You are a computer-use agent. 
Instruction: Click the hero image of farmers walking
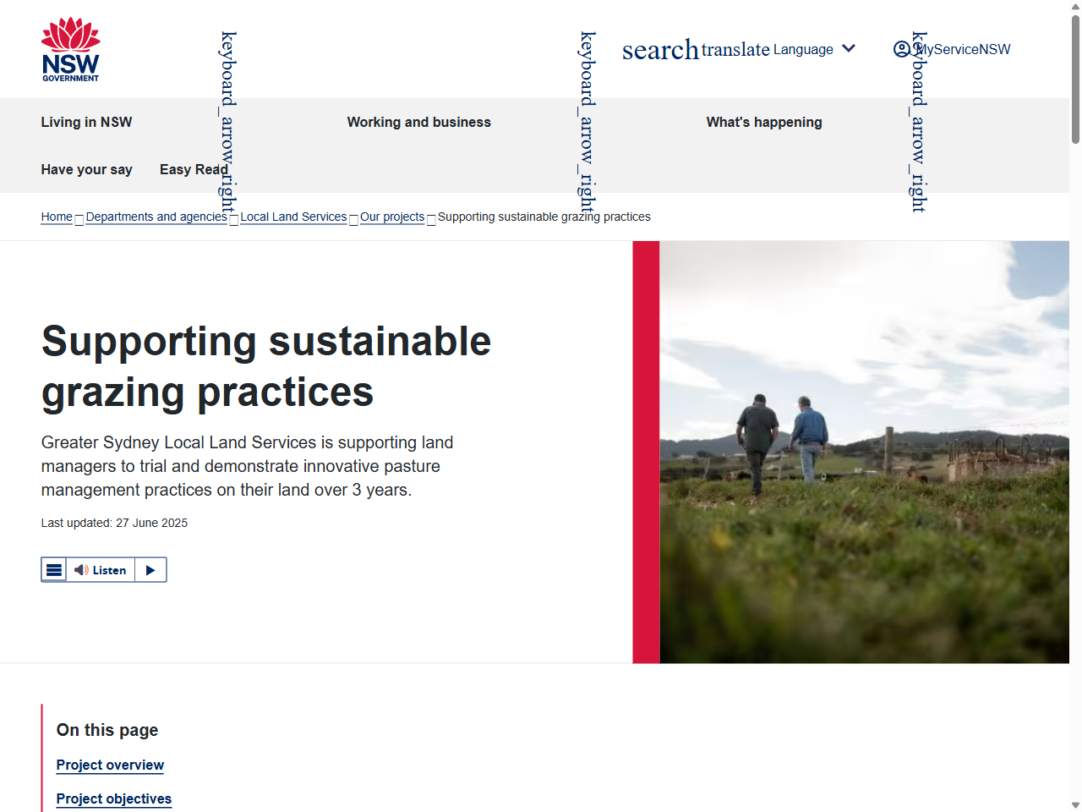(864, 452)
